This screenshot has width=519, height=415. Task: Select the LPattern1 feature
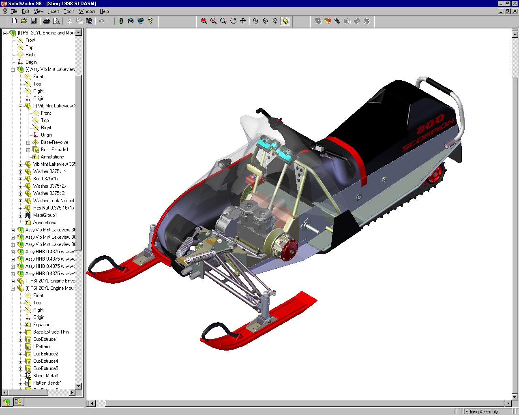click(x=42, y=347)
